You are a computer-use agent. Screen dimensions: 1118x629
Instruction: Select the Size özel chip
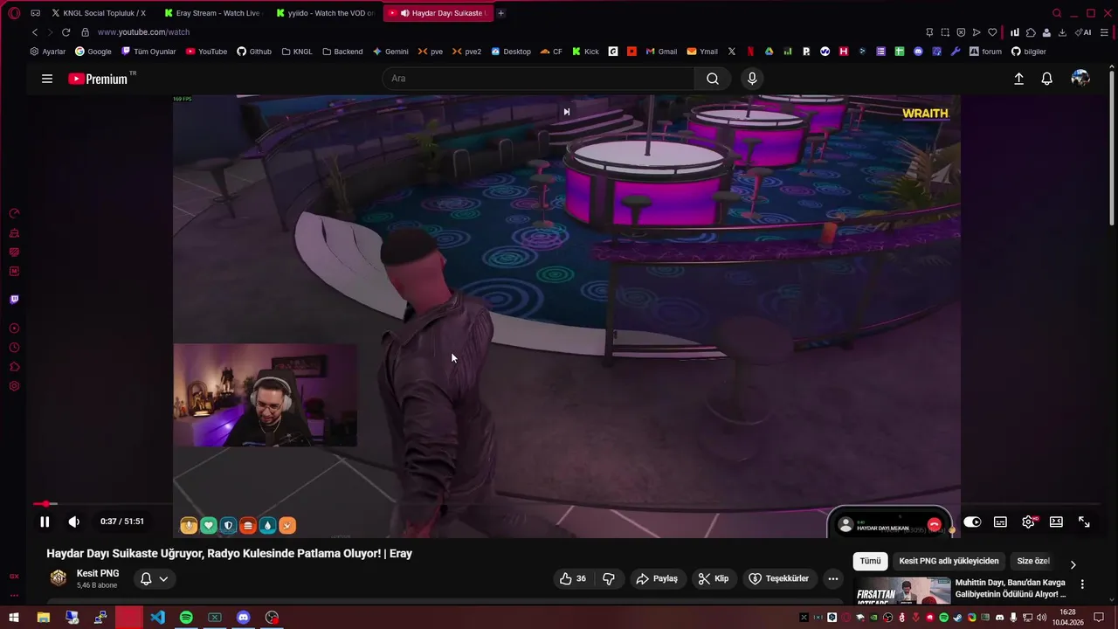point(1033,561)
